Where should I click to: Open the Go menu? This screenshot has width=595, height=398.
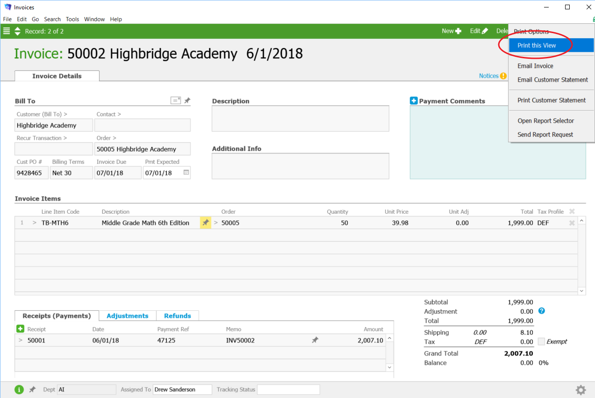click(x=36, y=19)
